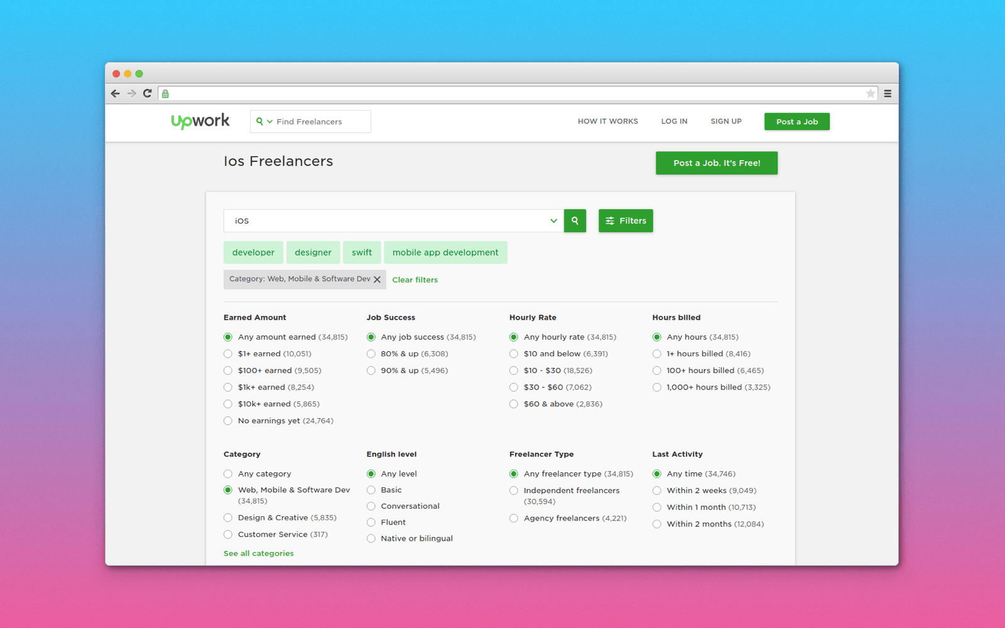Reload the page with refresh icon

click(x=148, y=94)
